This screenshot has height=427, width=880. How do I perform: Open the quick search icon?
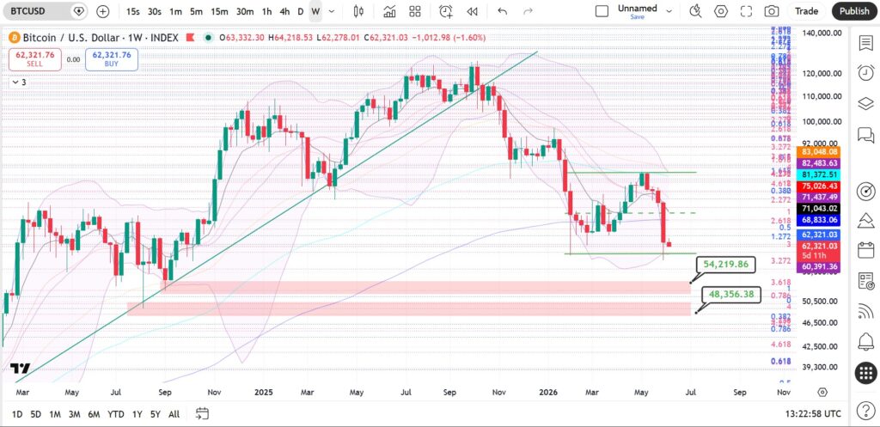click(695, 11)
